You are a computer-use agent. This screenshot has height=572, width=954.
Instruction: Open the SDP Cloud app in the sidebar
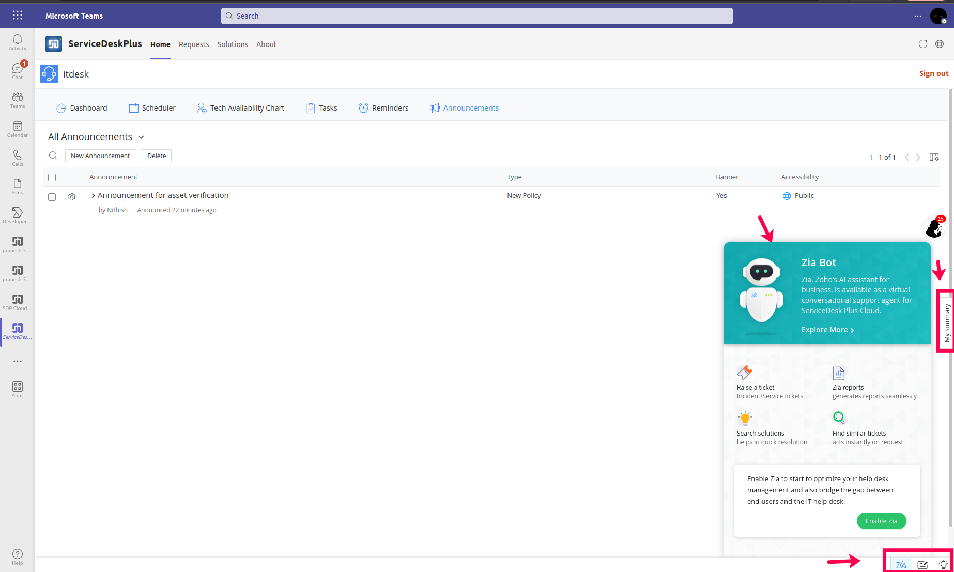click(18, 302)
